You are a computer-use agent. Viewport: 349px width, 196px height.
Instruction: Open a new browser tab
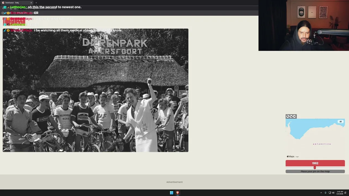pyautogui.click(x=36, y=3)
